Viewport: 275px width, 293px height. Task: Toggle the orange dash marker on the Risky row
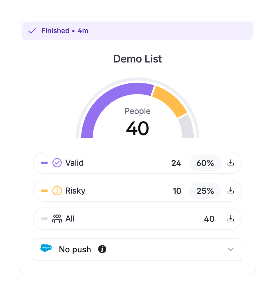(44, 191)
